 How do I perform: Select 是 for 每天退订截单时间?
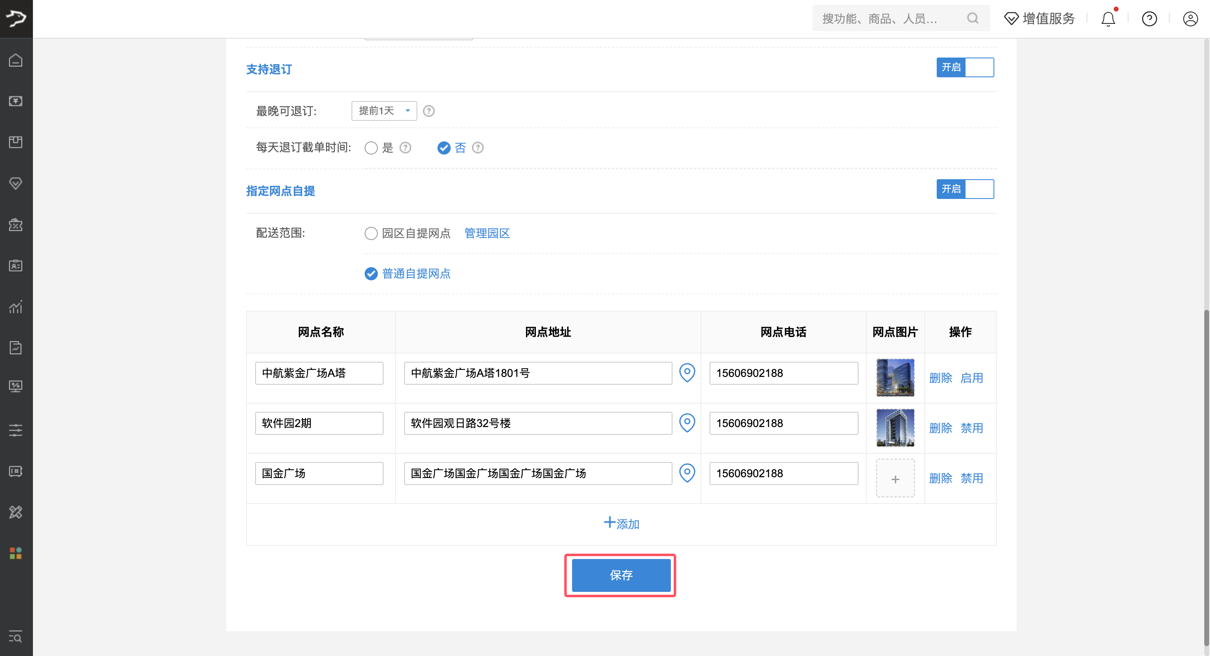[371, 148]
